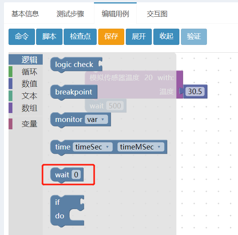
Task: Open the timeMSec dropdown
Action: click(141, 147)
